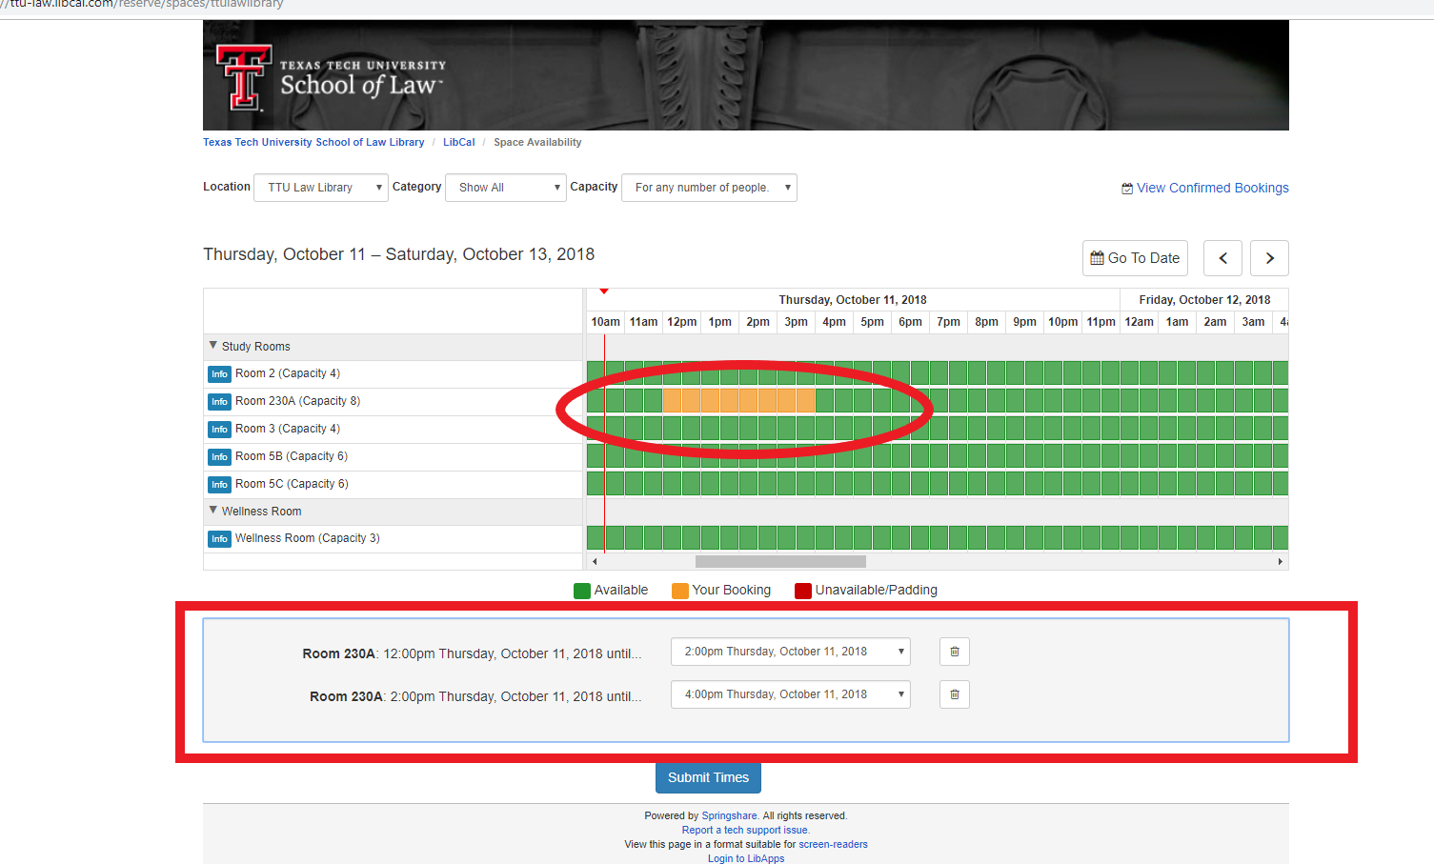Click the timeline horizontal scrollbar thumb
The image size is (1434, 864).
pyautogui.click(x=780, y=562)
